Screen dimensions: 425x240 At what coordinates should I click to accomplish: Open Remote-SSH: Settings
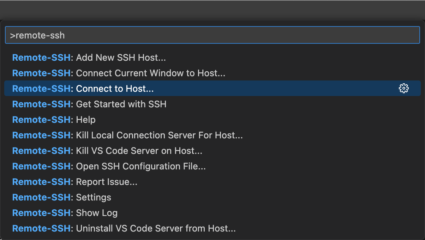coord(94,197)
